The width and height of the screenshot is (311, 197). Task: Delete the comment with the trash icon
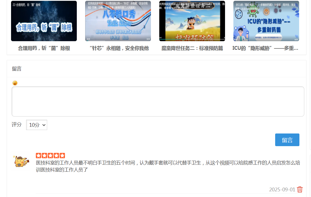pyautogui.click(x=300, y=189)
